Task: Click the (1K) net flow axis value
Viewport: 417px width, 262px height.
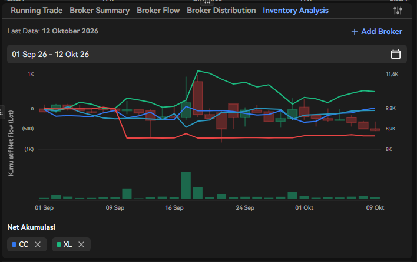Action: click(29, 149)
